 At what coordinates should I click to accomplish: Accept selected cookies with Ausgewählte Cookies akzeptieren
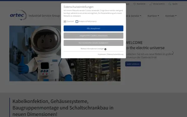[93, 36]
